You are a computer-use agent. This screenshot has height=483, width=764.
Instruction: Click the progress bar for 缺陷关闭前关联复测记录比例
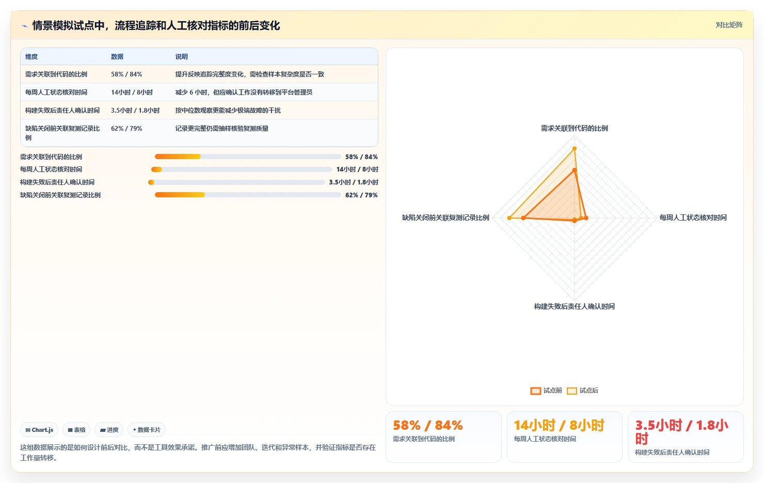(x=248, y=195)
